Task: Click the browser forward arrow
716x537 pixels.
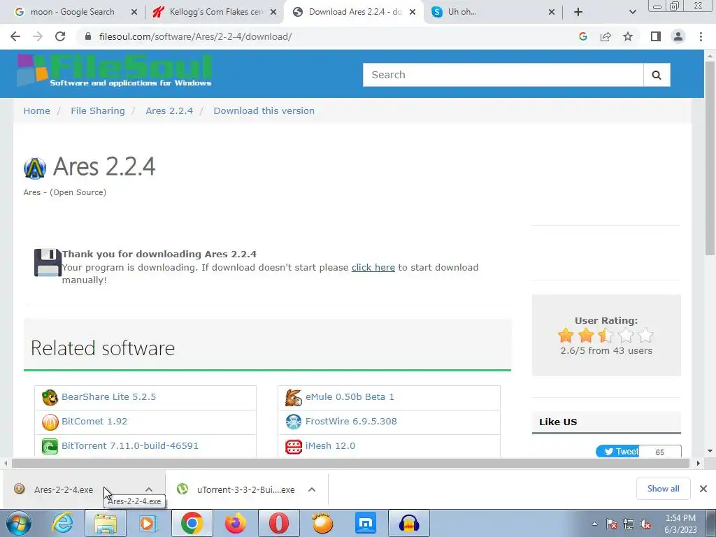Action: pos(38,36)
